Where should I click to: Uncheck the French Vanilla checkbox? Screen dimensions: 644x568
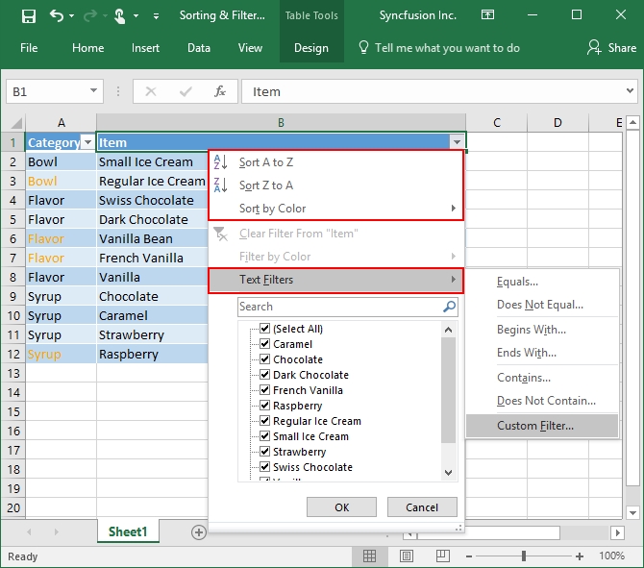tap(265, 390)
